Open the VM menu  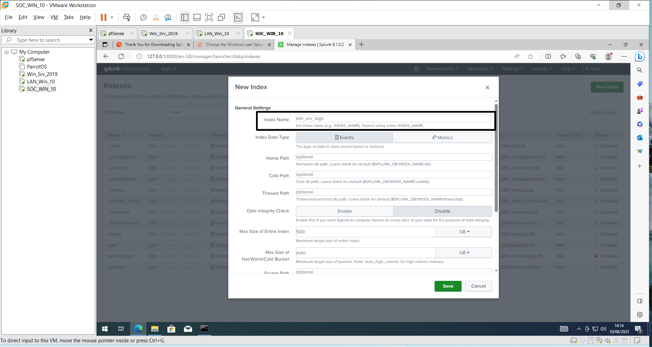pos(54,17)
